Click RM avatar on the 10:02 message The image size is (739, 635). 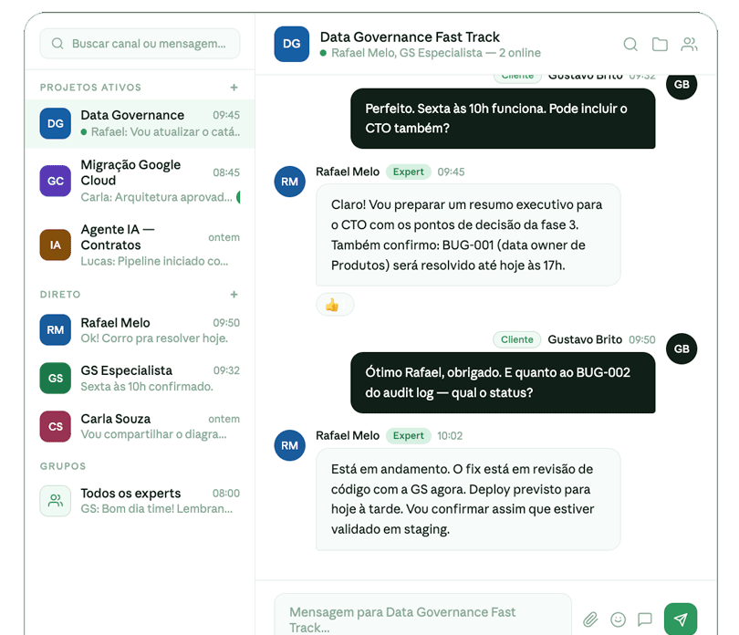289,445
